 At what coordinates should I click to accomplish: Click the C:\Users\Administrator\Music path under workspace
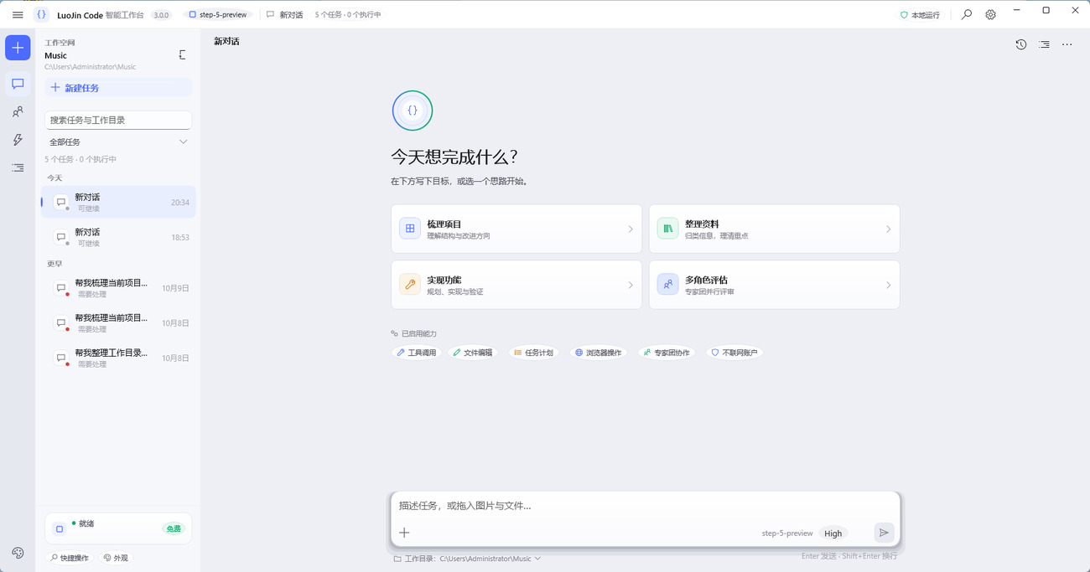point(90,67)
